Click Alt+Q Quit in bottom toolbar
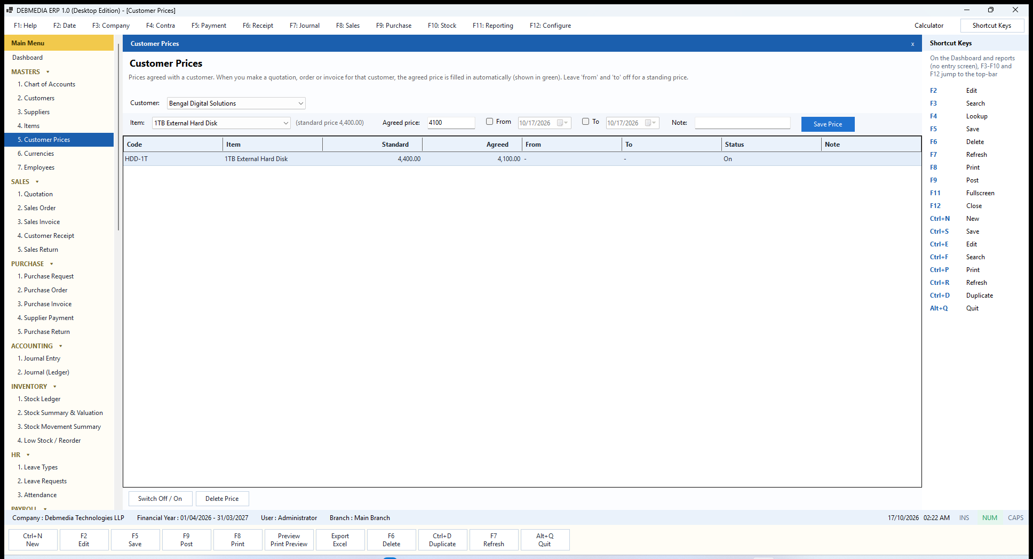The width and height of the screenshot is (1033, 559). click(545, 540)
